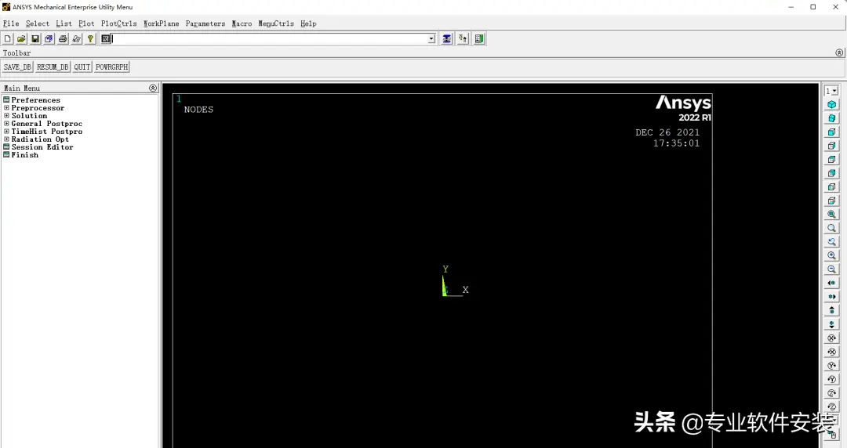Click the Open ANSYS File folder icon

click(21, 39)
